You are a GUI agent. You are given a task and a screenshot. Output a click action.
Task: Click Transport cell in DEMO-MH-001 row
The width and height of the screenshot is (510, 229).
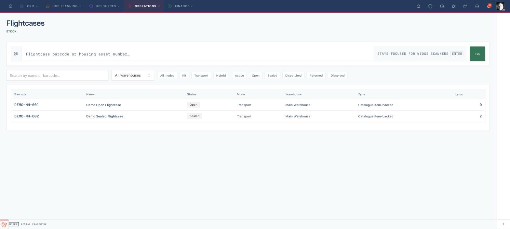point(244,105)
